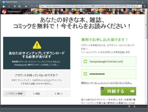
Task: Go back with the left arrow button
Action: (x=4, y=6)
